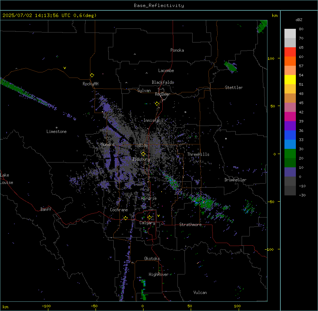Select the amber 48–51 dBZ legend swatch
318x311 pixels.
click(290, 89)
